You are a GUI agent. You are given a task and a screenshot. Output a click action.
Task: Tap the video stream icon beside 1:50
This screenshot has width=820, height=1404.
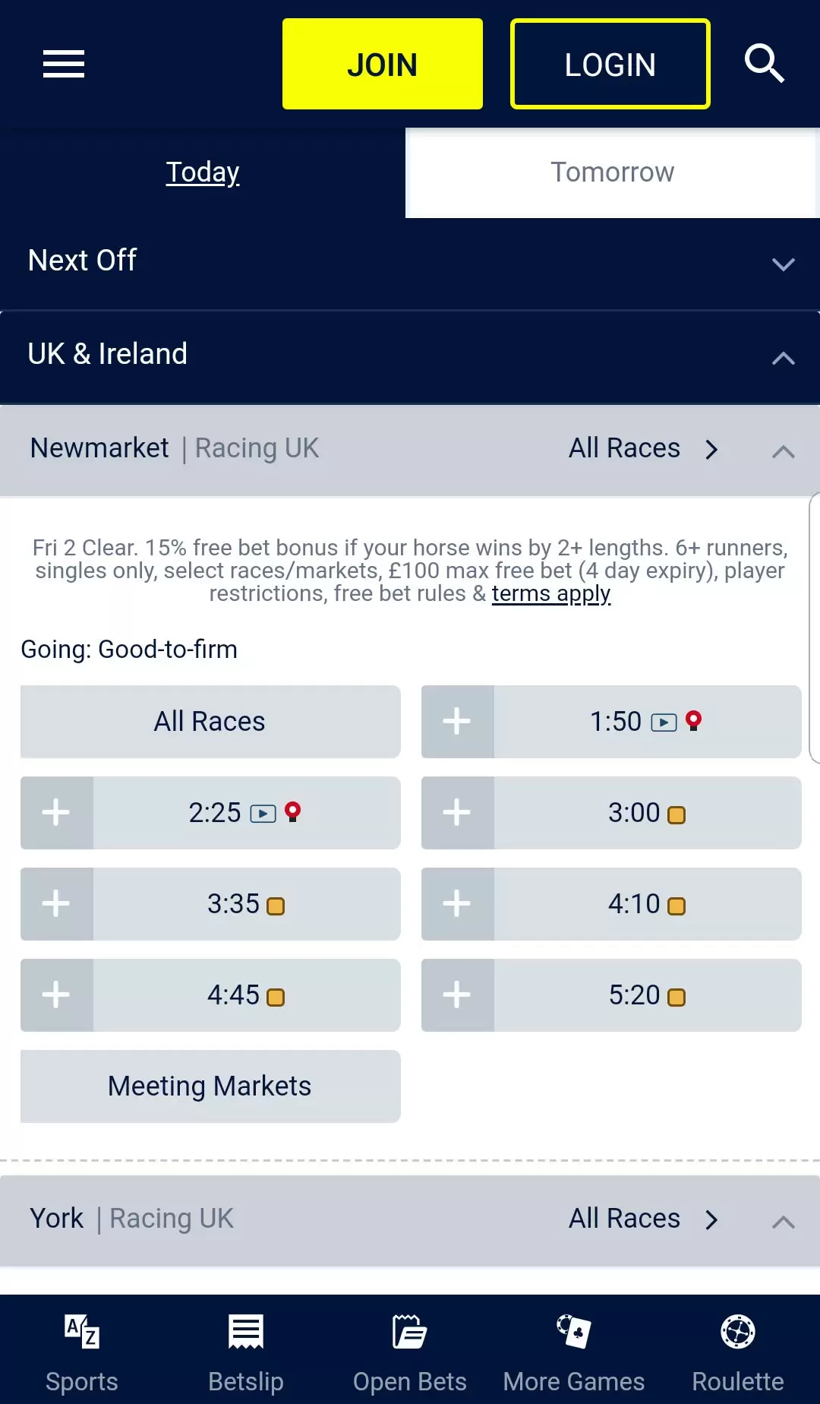pos(664,723)
